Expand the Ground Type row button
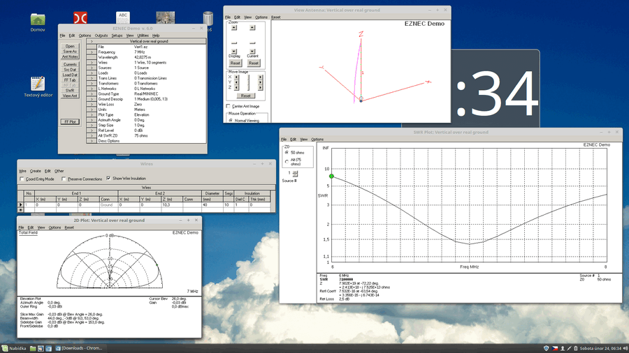Image resolution: width=629 pixels, height=353 pixels. click(91, 93)
